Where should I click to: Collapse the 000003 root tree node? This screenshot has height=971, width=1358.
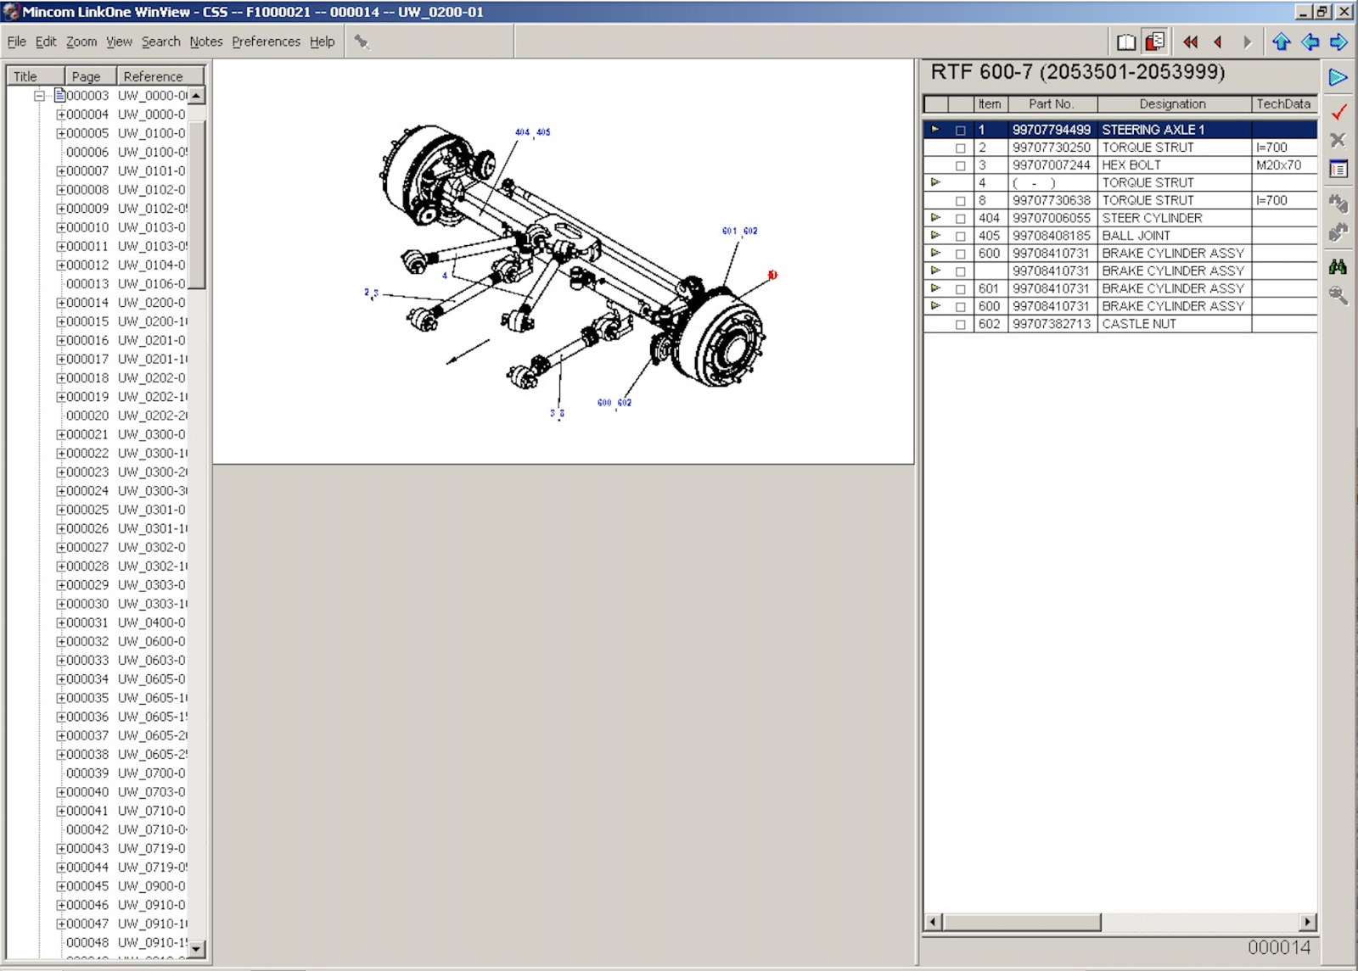click(39, 96)
